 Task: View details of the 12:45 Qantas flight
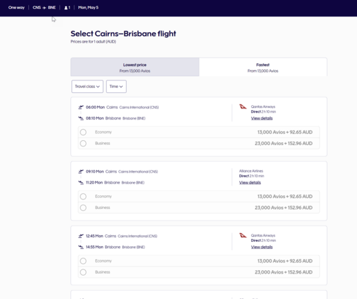(261, 247)
